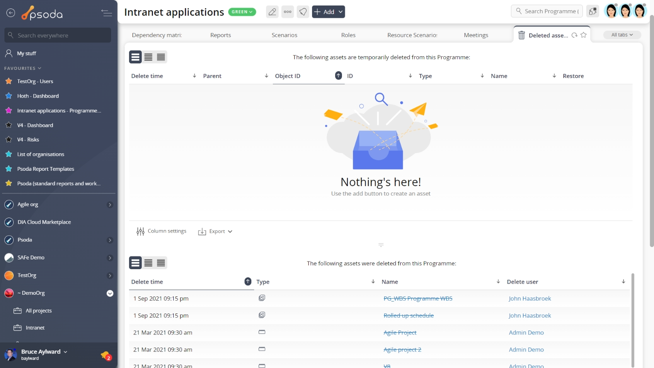Click the notifications icon with badge 2
This screenshot has width=654, height=368.
[x=106, y=355]
